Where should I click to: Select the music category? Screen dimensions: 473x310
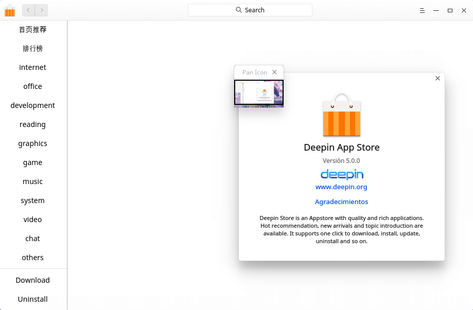(32, 181)
